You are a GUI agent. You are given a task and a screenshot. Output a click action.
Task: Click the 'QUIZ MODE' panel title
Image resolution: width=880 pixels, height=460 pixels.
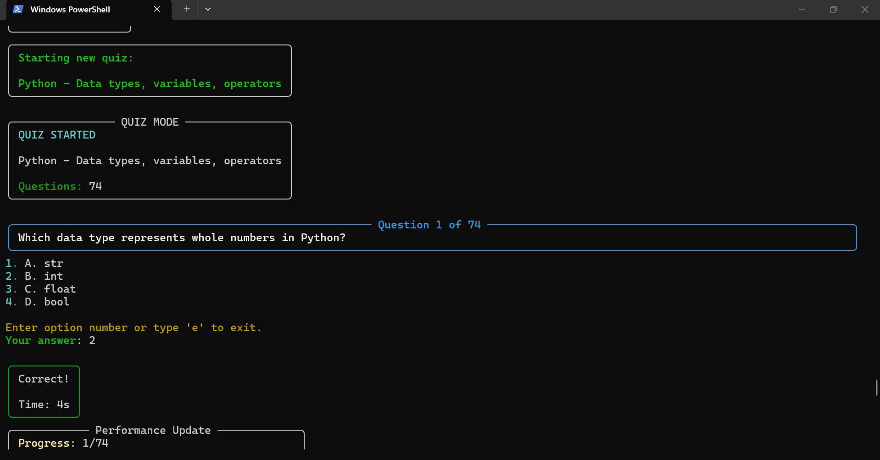tap(150, 122)
